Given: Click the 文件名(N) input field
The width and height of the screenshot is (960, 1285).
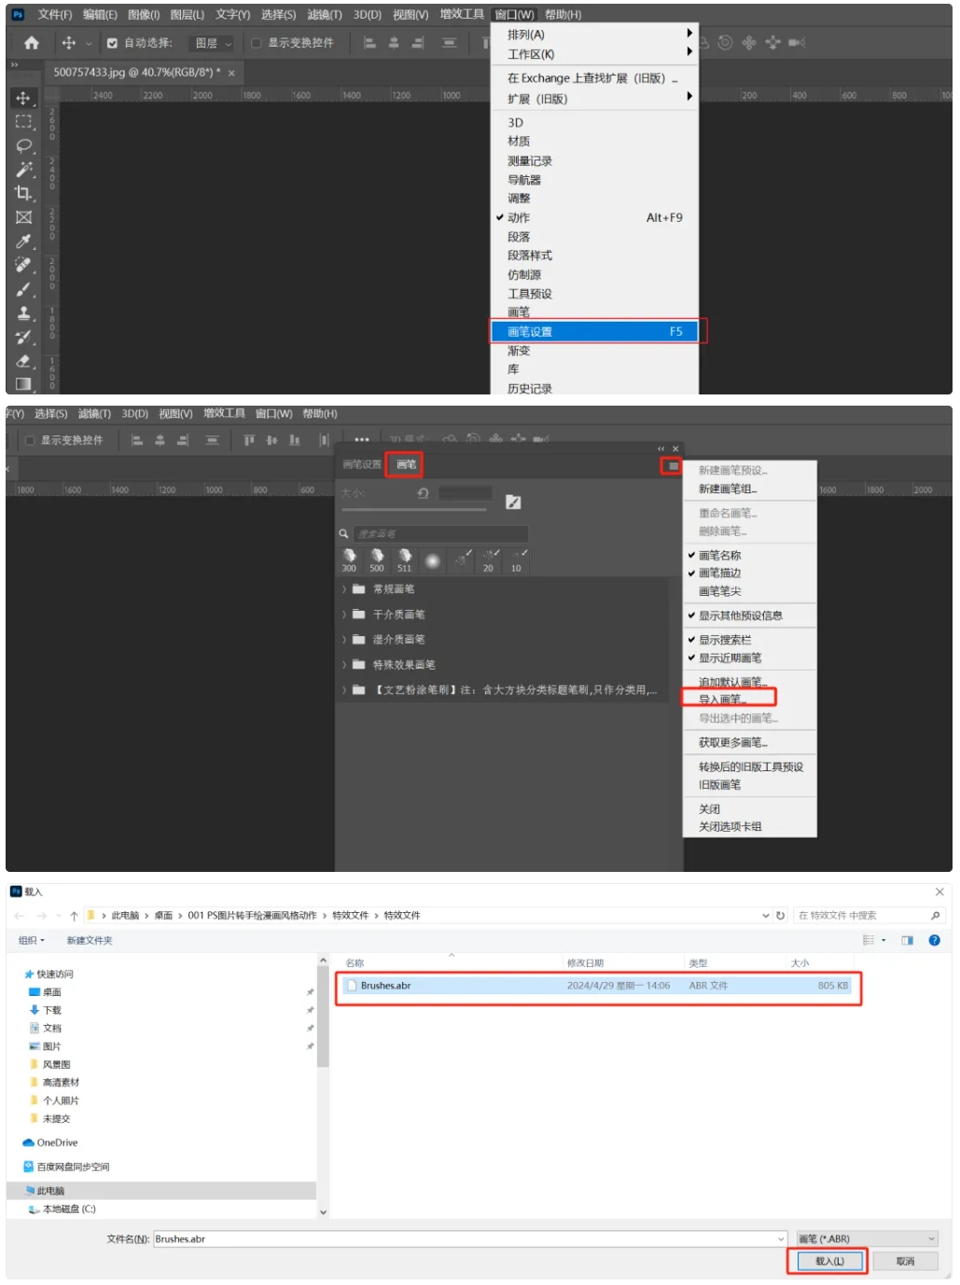Looking at the screenshot, I should click(x=470, y=1239).
